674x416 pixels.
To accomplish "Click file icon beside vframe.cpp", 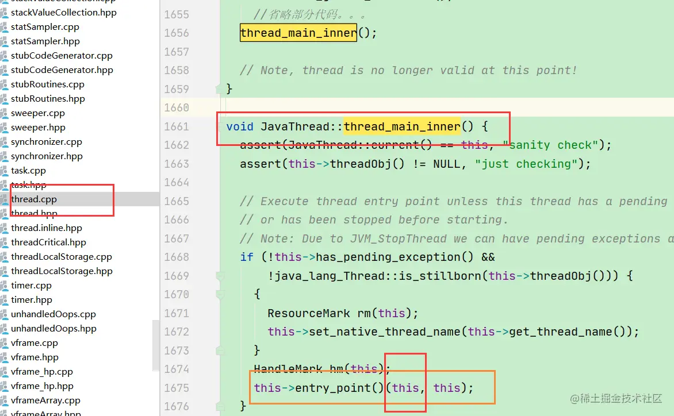I will [x=4, y=343].
